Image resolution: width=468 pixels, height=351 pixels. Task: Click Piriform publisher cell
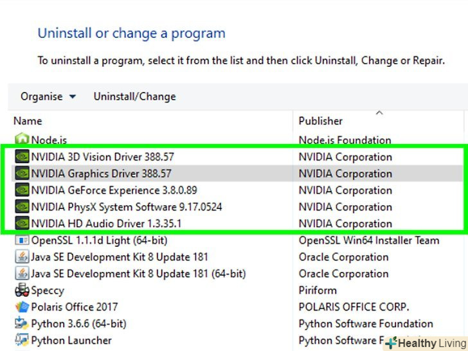[x=318, y=291]
